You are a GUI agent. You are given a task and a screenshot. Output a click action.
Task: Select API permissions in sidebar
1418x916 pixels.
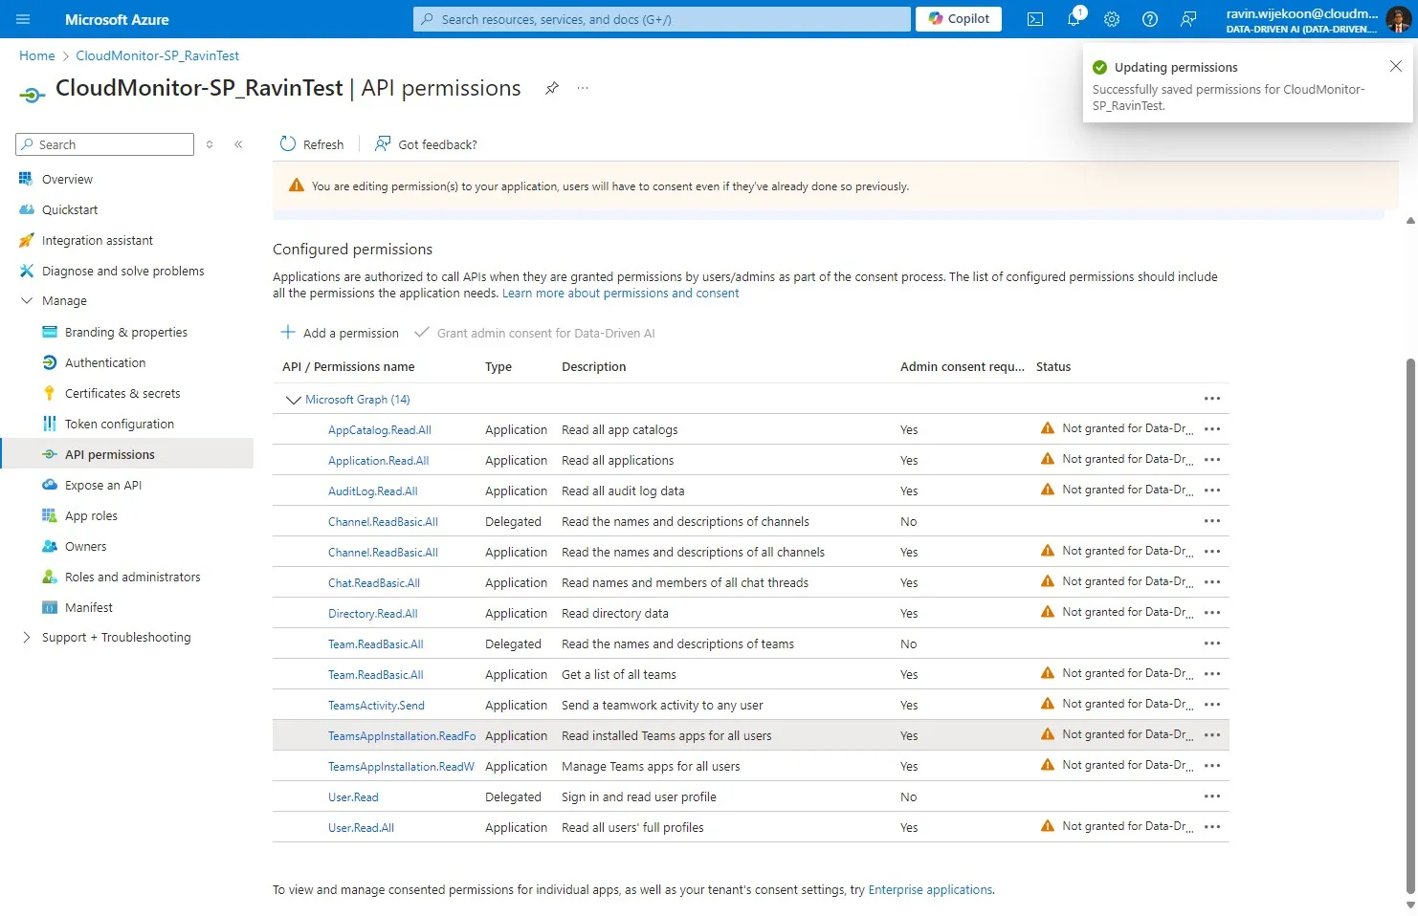coord(110,454)
